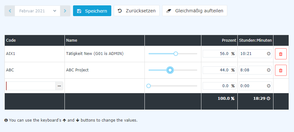Screen dimensions: 294x132
Task: Click the AIX1 row slider handle
Action: point(176,54)
